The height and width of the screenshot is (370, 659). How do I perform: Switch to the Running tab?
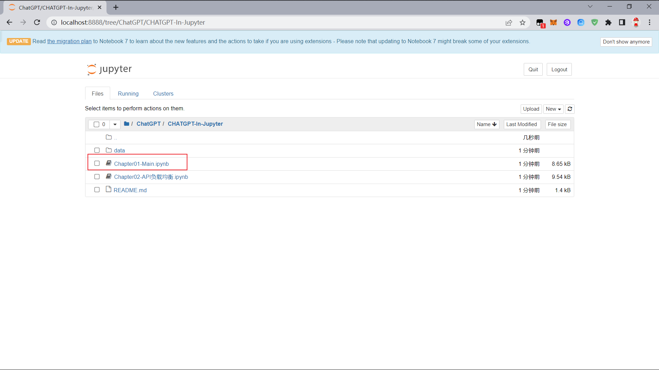pos(128,94)
